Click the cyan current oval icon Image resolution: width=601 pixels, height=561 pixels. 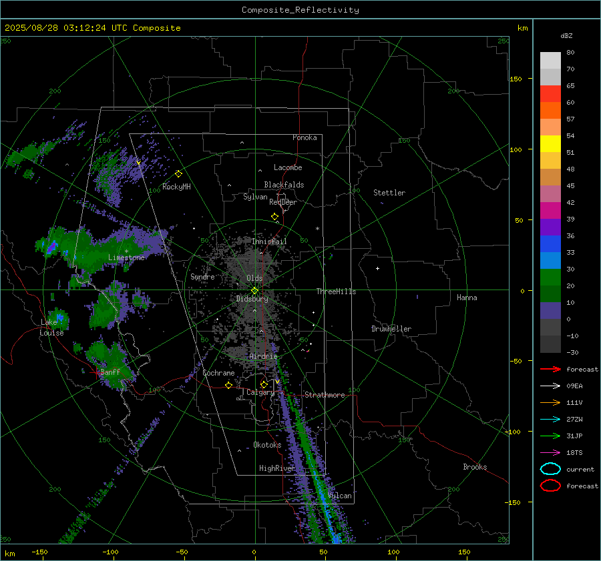coord(550,469)
